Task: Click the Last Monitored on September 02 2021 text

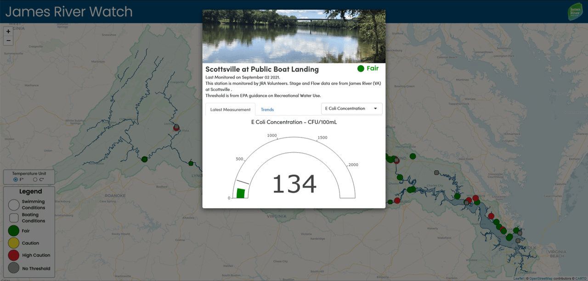Action: coord(243,77)
